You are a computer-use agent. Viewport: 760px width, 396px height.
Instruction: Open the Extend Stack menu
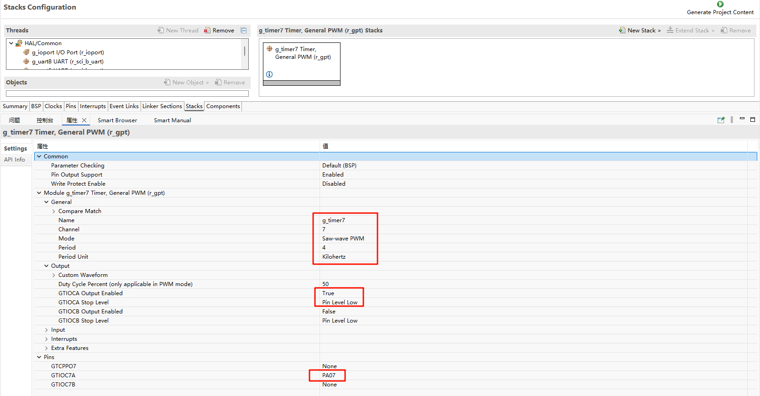pos(690,31)
